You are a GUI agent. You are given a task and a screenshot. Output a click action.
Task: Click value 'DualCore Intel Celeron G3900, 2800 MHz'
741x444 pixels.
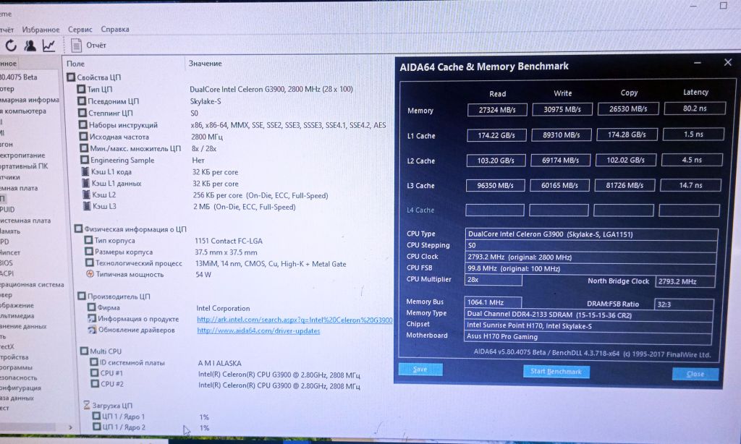coord(271,89)
